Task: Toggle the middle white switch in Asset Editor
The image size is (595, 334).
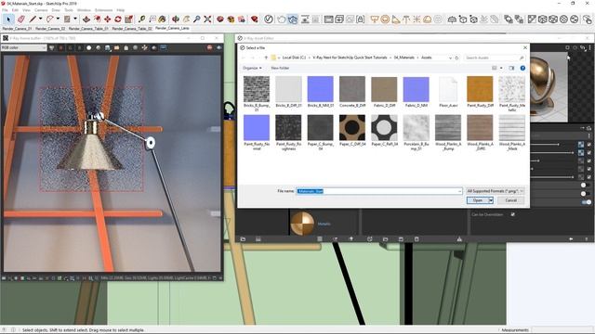Action: (x=585, y=194)
